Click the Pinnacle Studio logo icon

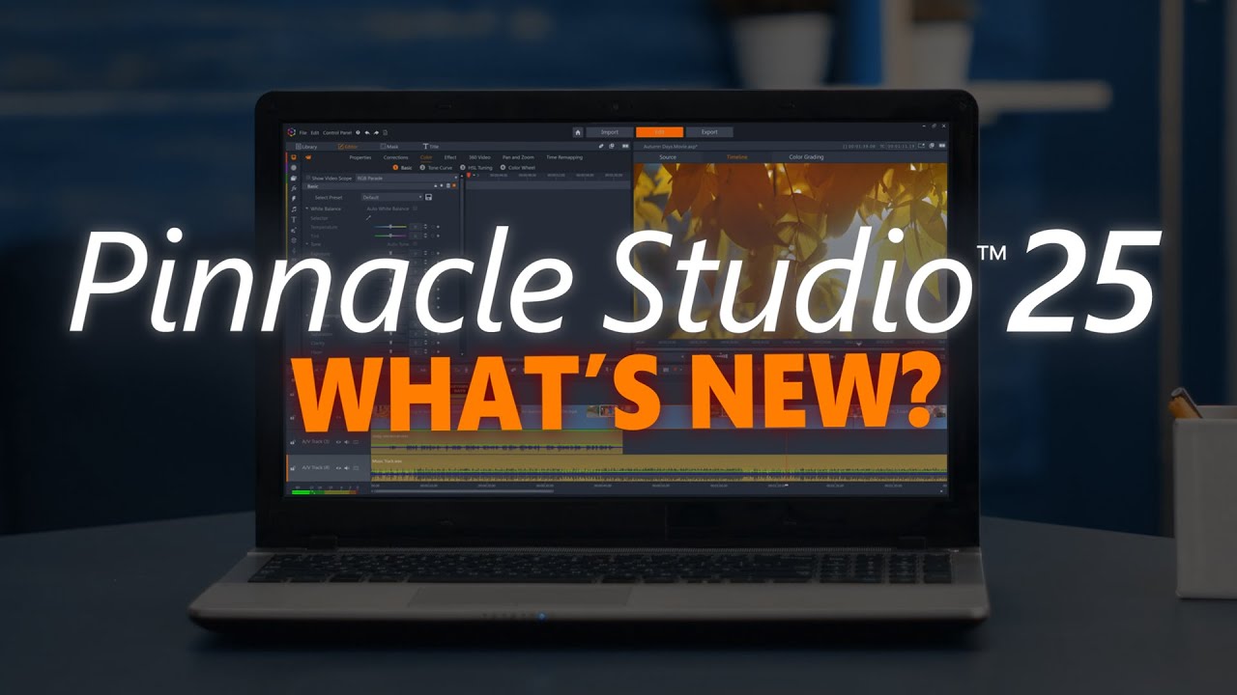pyautogui.click(x=291, y=132)
